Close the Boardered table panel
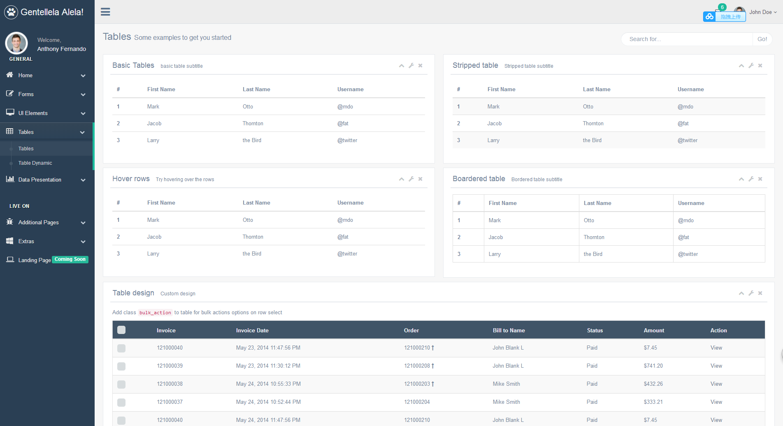 [x=760, y=179]
